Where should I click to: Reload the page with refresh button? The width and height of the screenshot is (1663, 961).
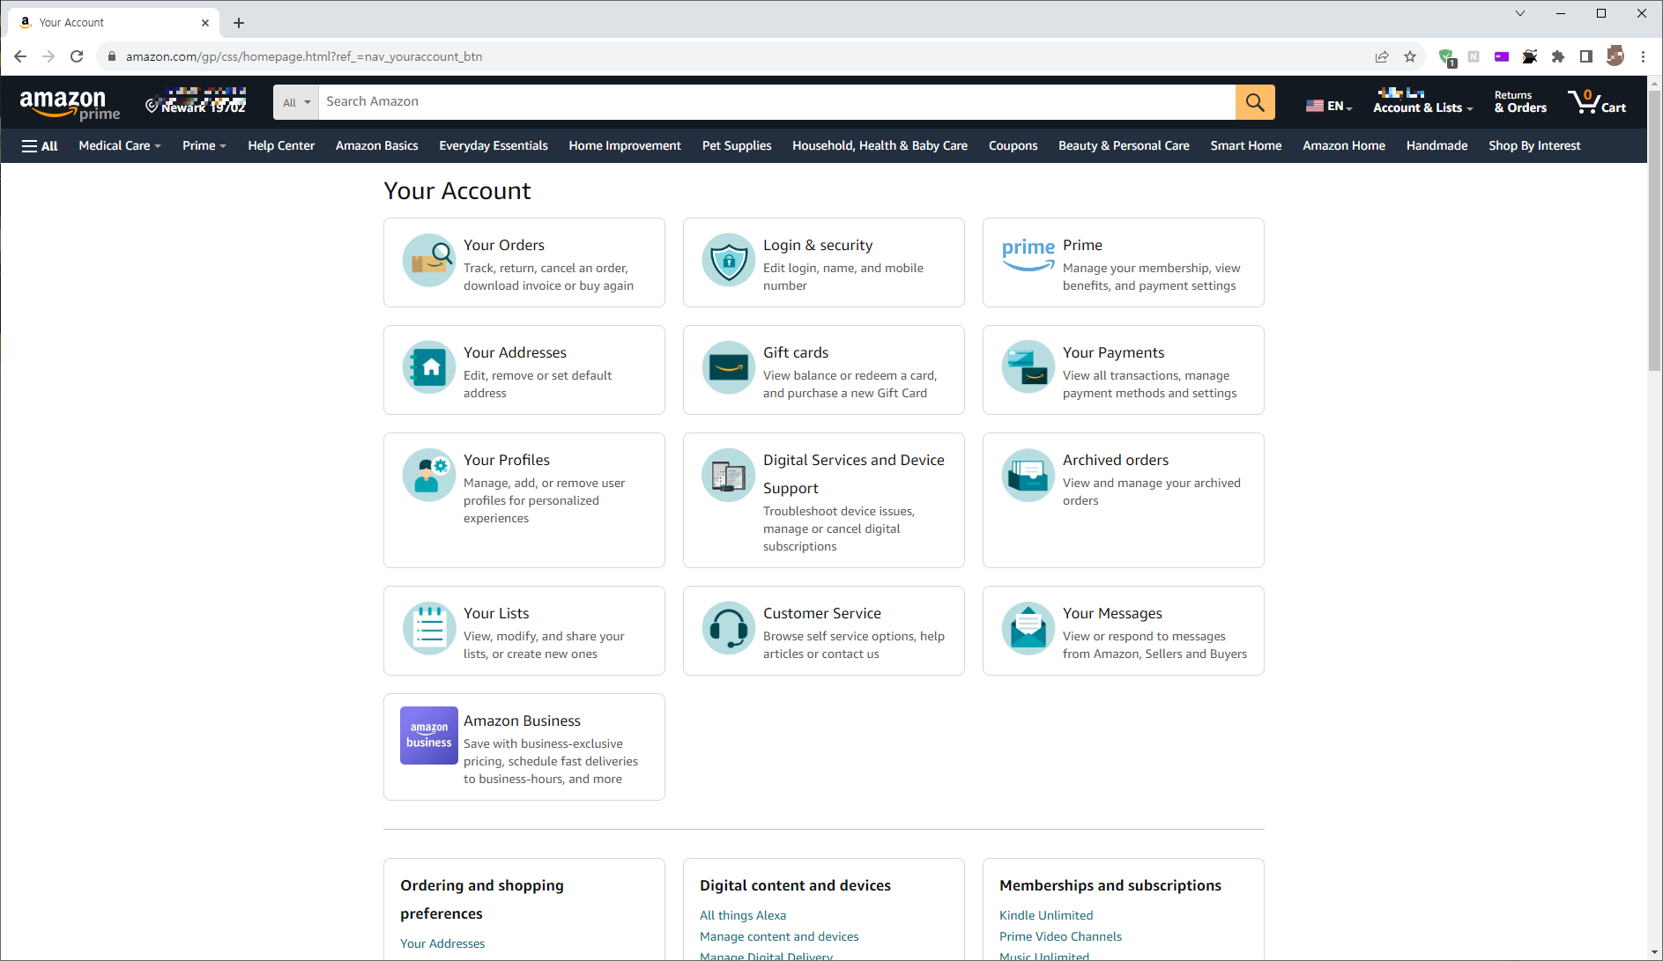(x=77, y=56)
